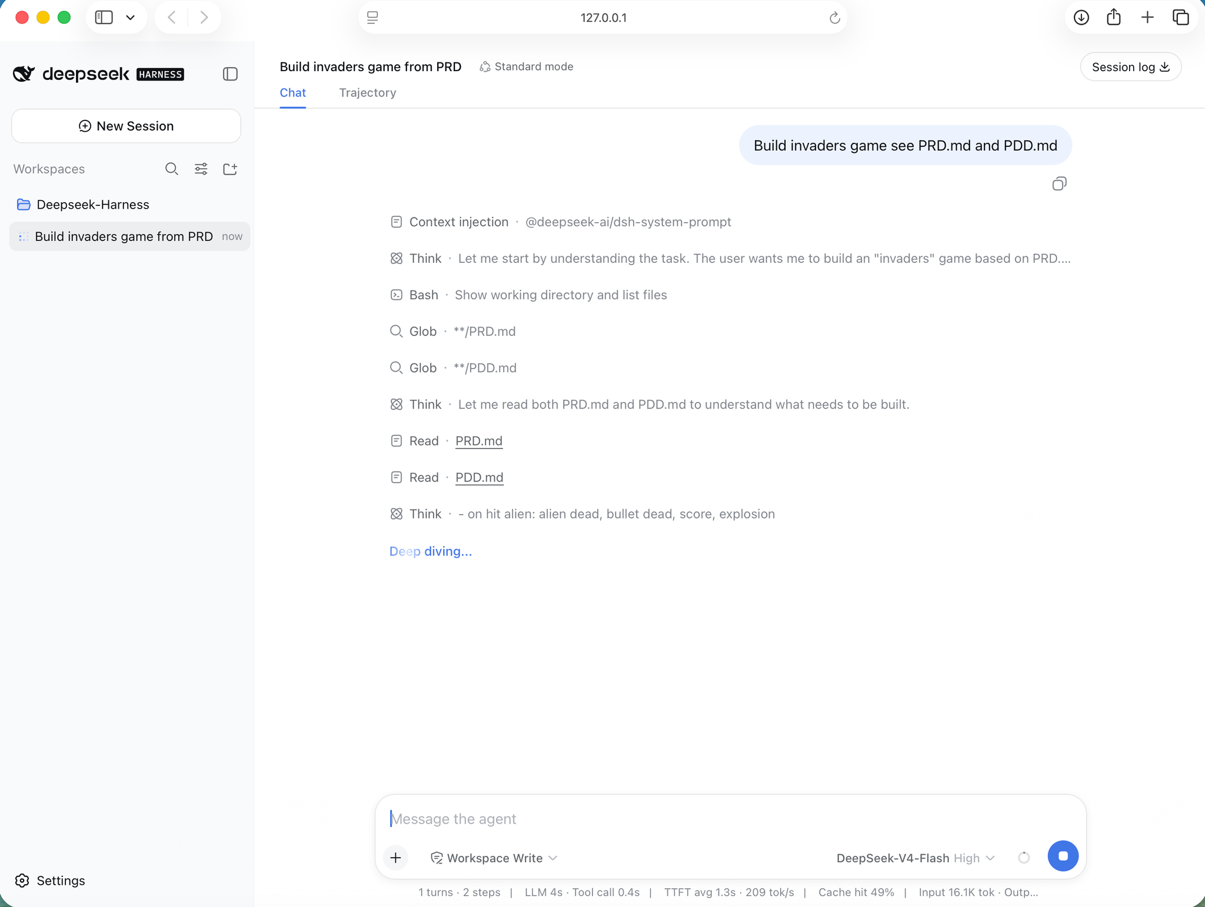Viewport: 1205px width, 907px height.
Task: Click the HARNESS badge
Action: [x=160, y=74]
